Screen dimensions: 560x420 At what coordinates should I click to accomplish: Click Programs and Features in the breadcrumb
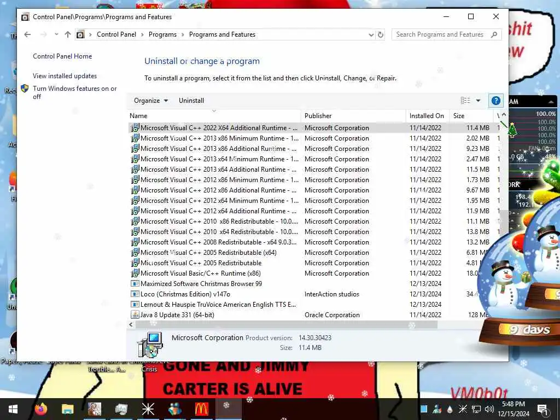pyautogui.click(x=222, y=34)
